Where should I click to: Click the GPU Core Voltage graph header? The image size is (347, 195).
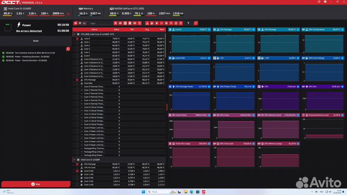coord(322,58)
